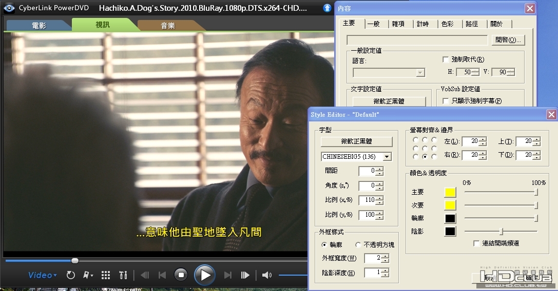
Task: Stop the video playback
Action: coord(181,275)
